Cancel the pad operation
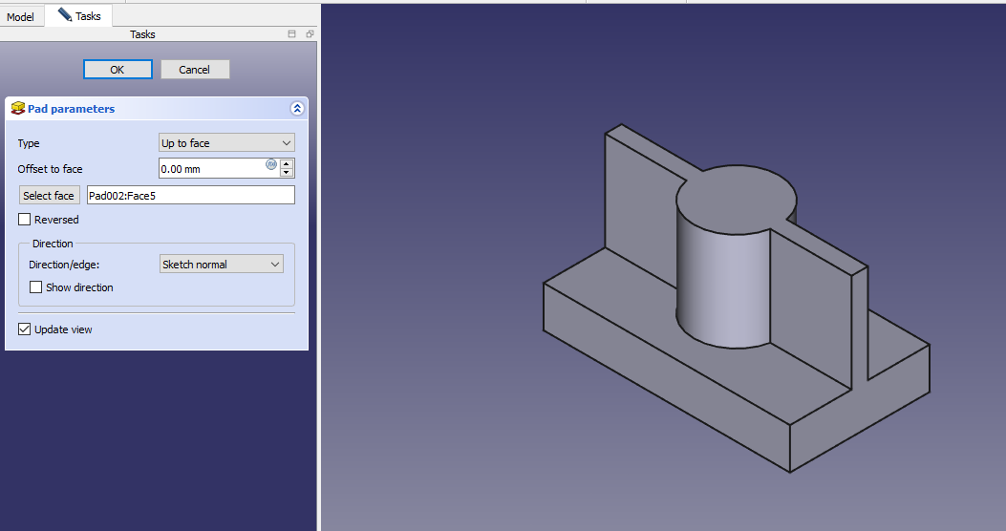This screenshot has width=1006, height=531. click(x=195, y=70)
